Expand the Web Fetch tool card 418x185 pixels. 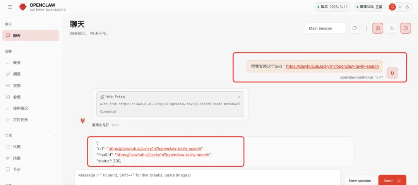pos(170,104)
